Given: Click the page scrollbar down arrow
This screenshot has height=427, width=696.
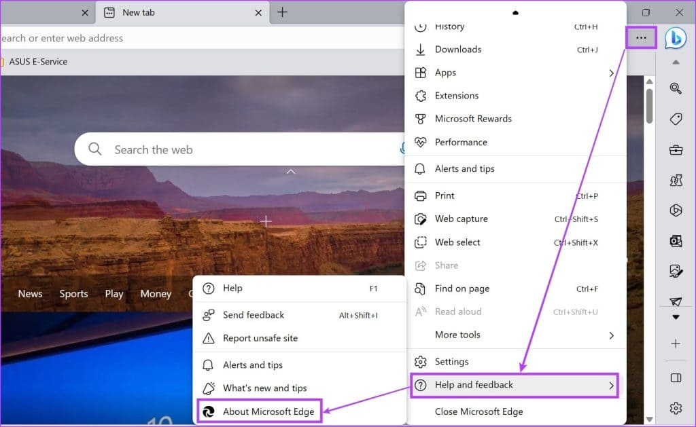Looking at the screenshot, I should point(649,419).
